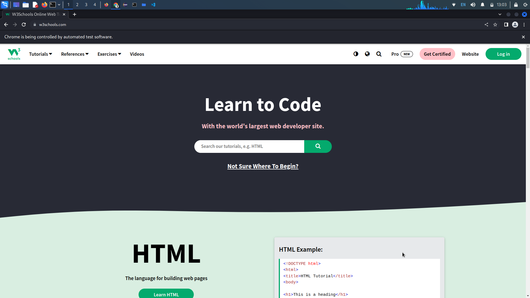
Task: Open the language globe icon
Action: pos(367,54)
